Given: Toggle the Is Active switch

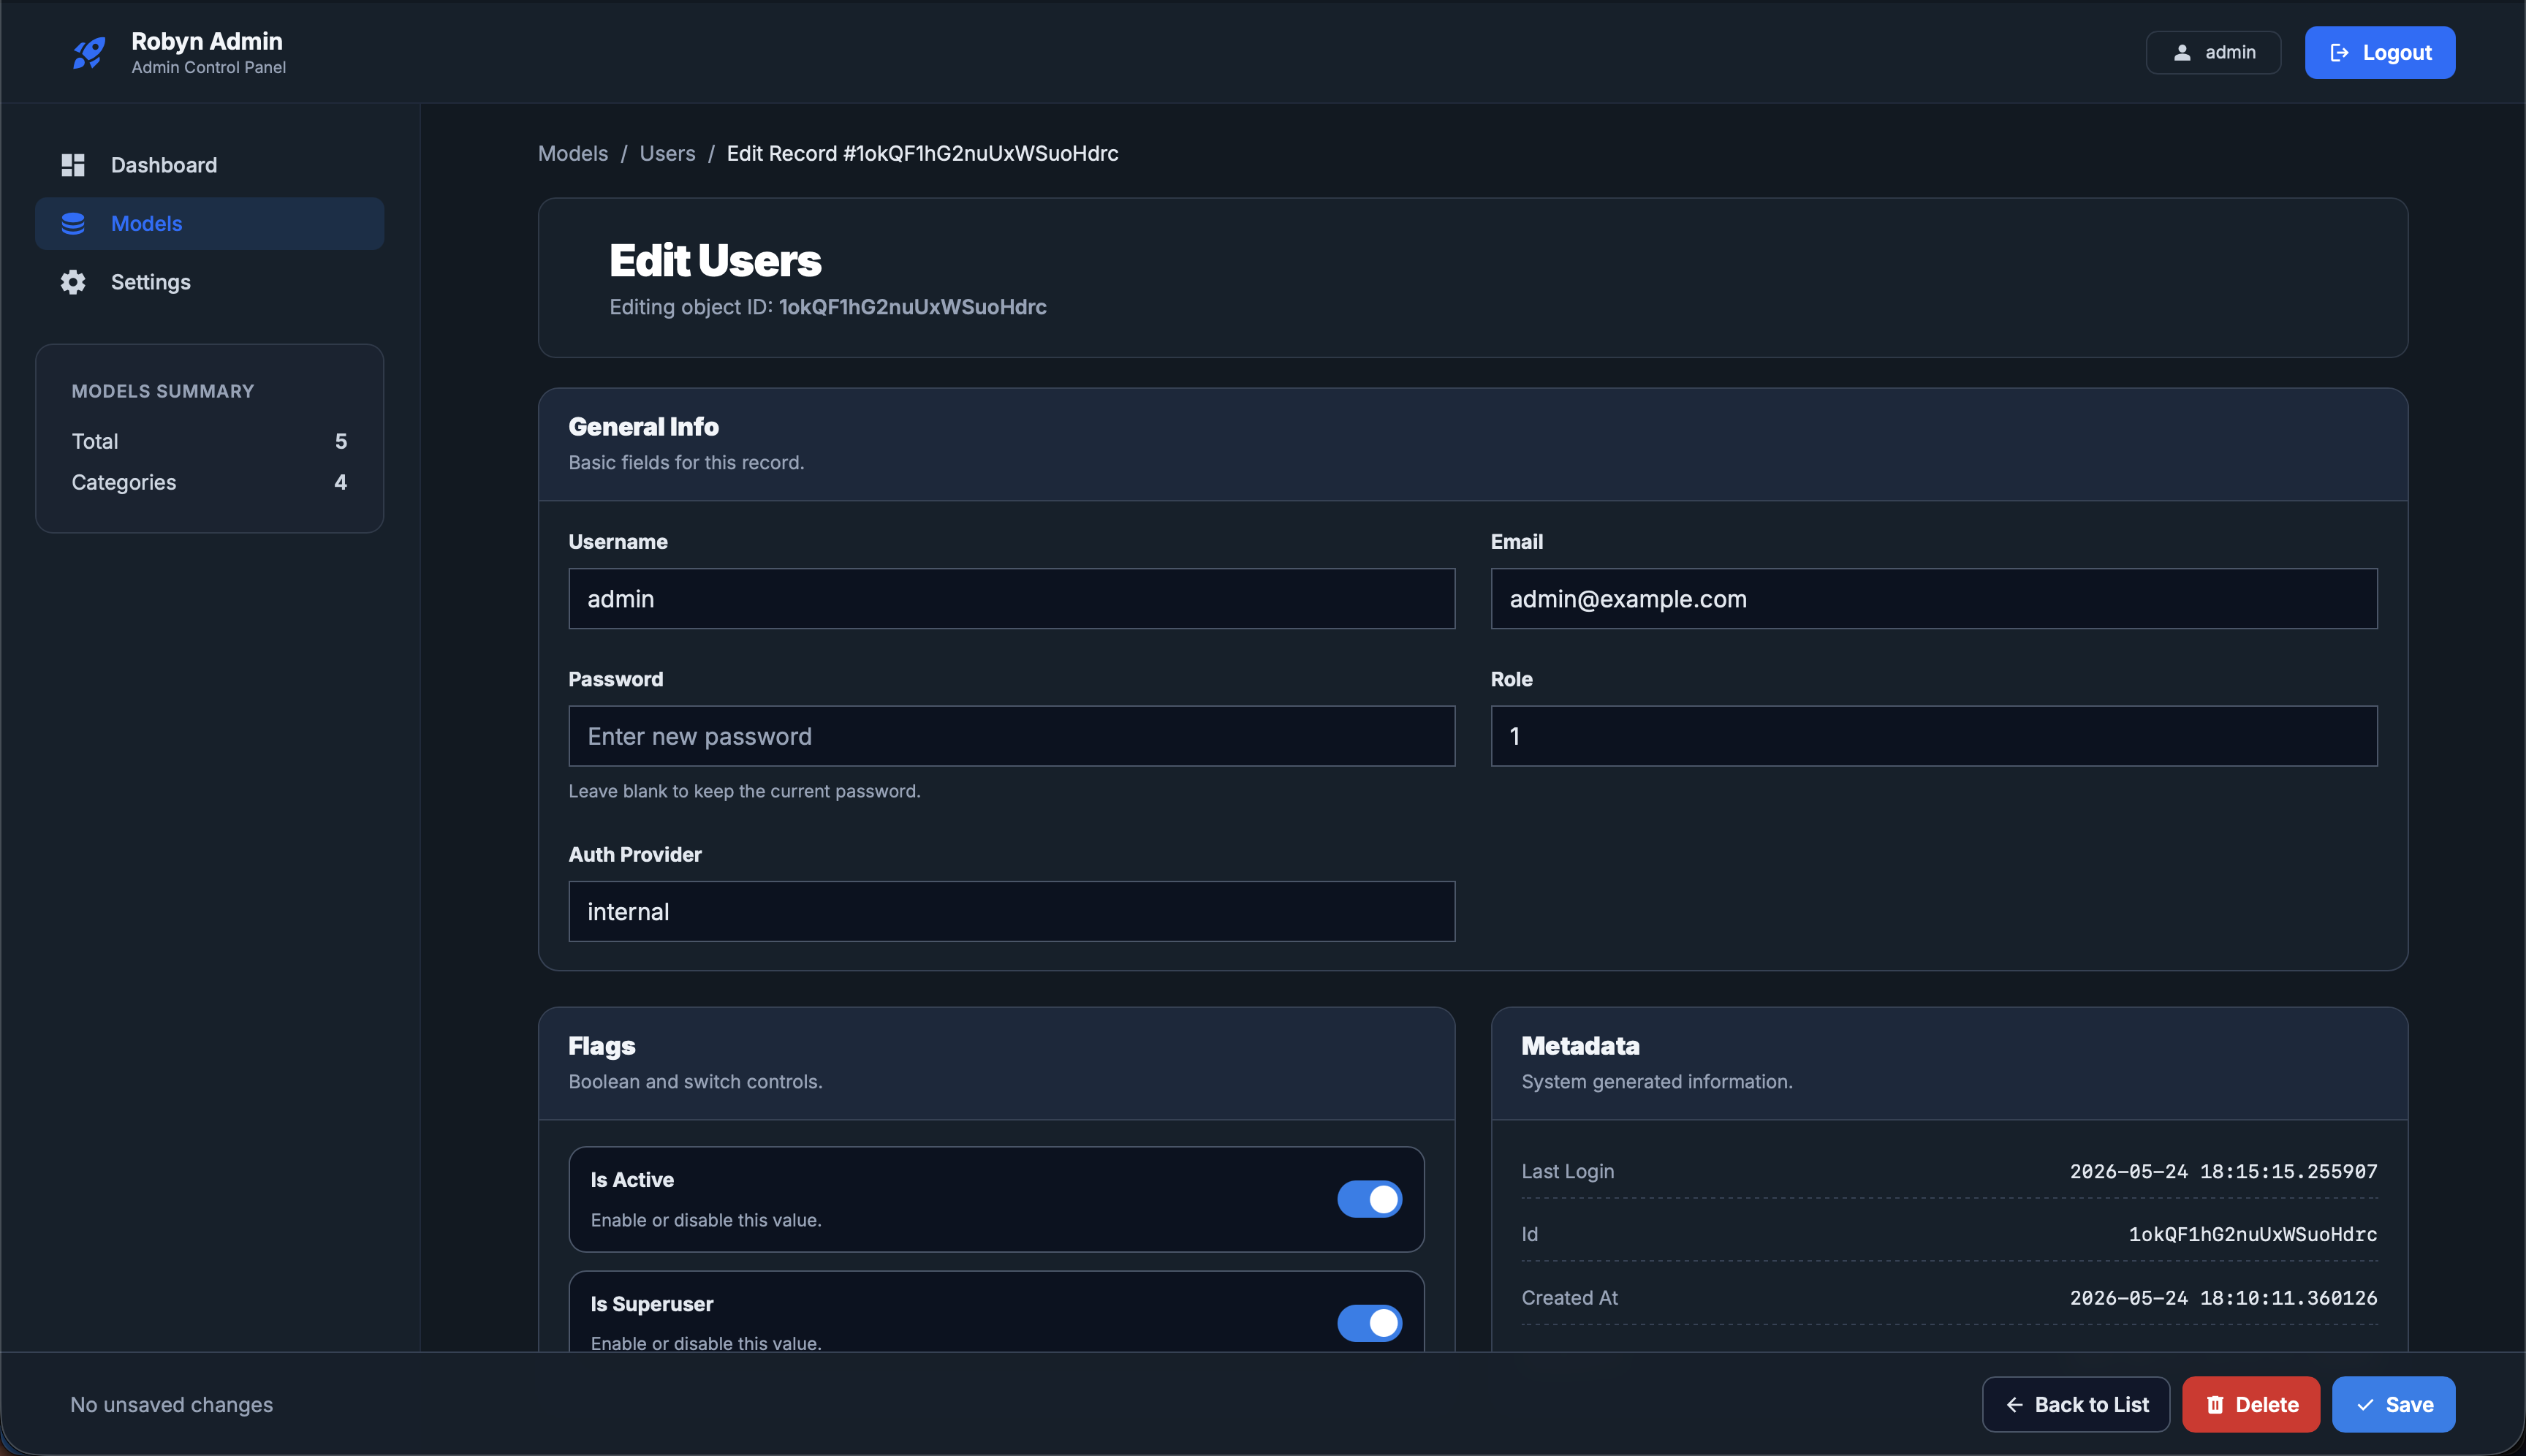Looking at the screenshot, I should [x=1369, y=1199].
